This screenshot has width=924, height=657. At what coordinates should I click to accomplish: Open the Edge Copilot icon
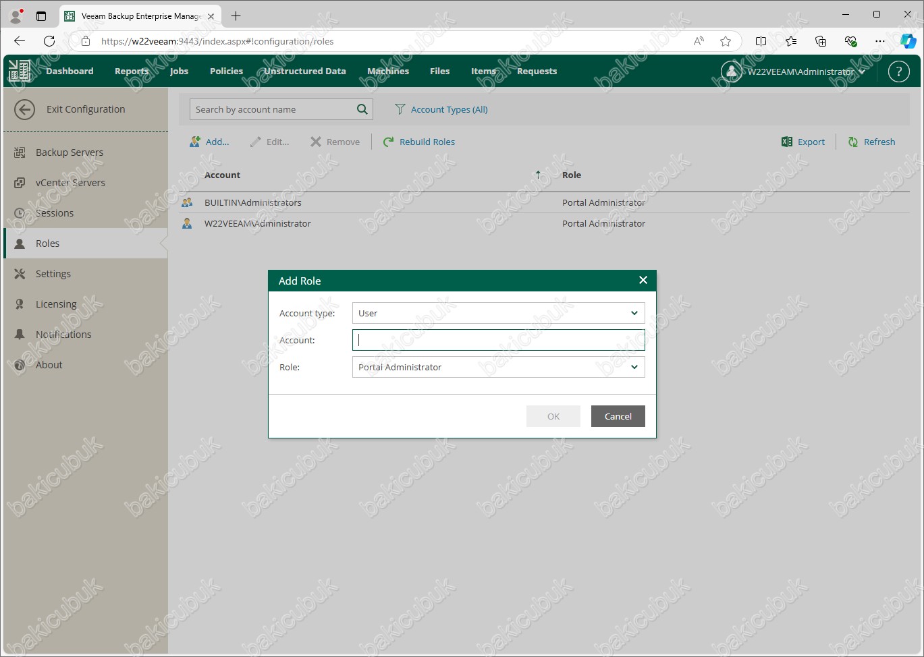tap(908, 41)
